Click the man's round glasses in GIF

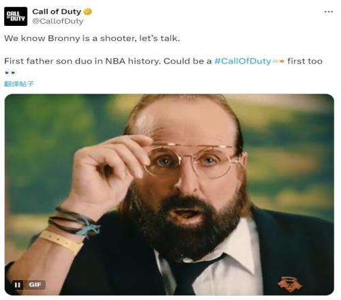(193, 160)
